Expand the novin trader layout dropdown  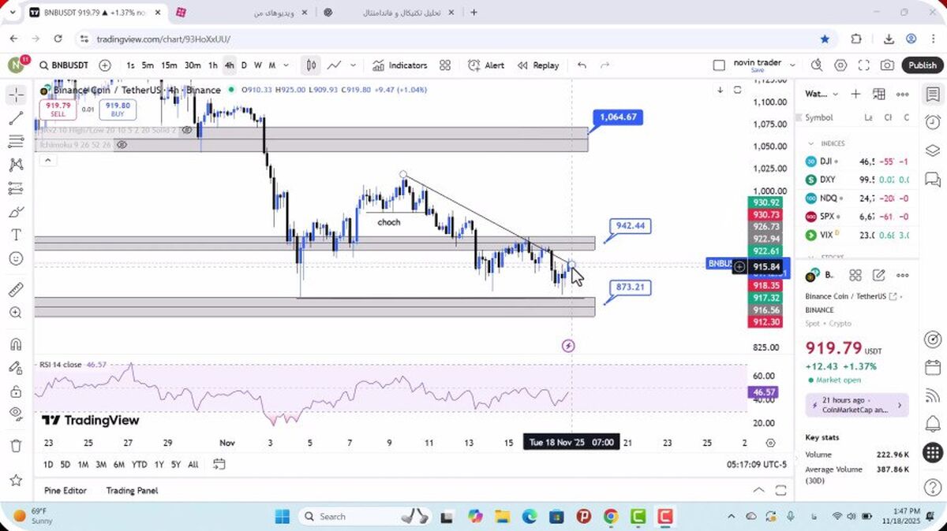[792, 65]
